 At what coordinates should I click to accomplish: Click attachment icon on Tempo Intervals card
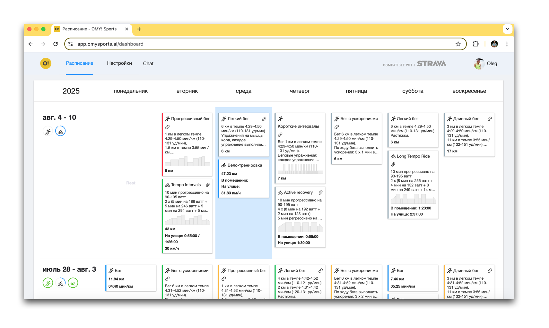coord(208,185)
